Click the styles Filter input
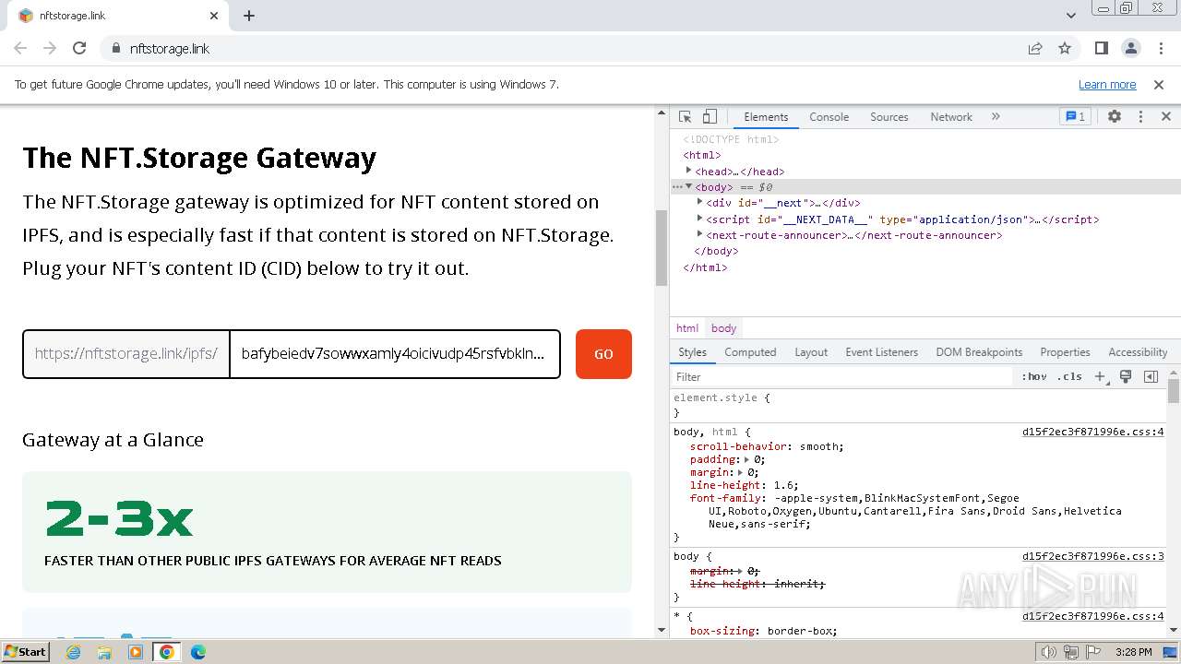Image resolution: width=1181 pixels, height=664 pixels. (x=841, y=376)
